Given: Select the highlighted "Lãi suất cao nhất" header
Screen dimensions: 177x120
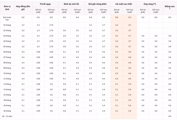Looking at the screenshot, I should (x=123, y=4).
